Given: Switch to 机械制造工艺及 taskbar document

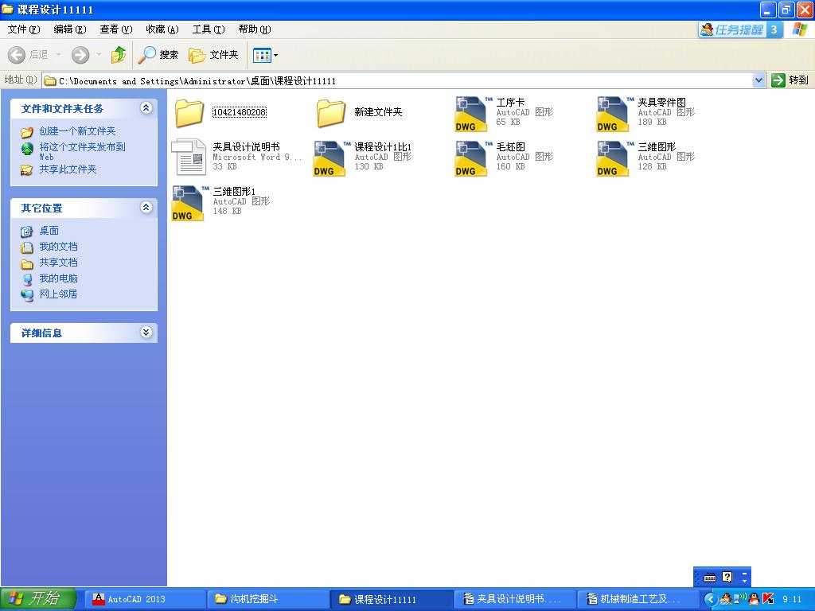Looking at the screenshot, I should (638, 599).
